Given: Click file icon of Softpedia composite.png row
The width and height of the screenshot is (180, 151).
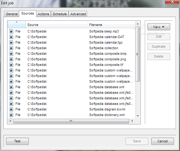Looking at the screenshot, I should click(11, 59).
